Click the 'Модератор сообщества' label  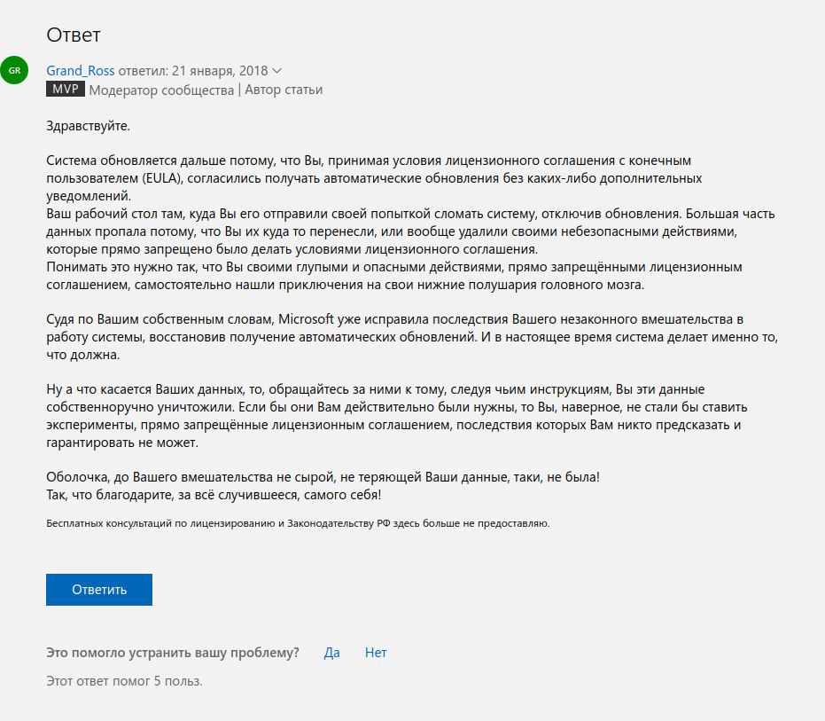(162, 90)
